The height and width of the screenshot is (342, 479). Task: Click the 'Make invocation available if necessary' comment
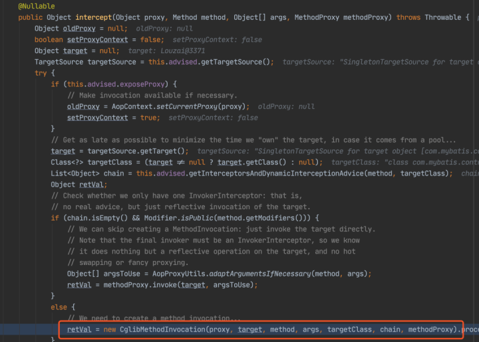coord(152,96)
